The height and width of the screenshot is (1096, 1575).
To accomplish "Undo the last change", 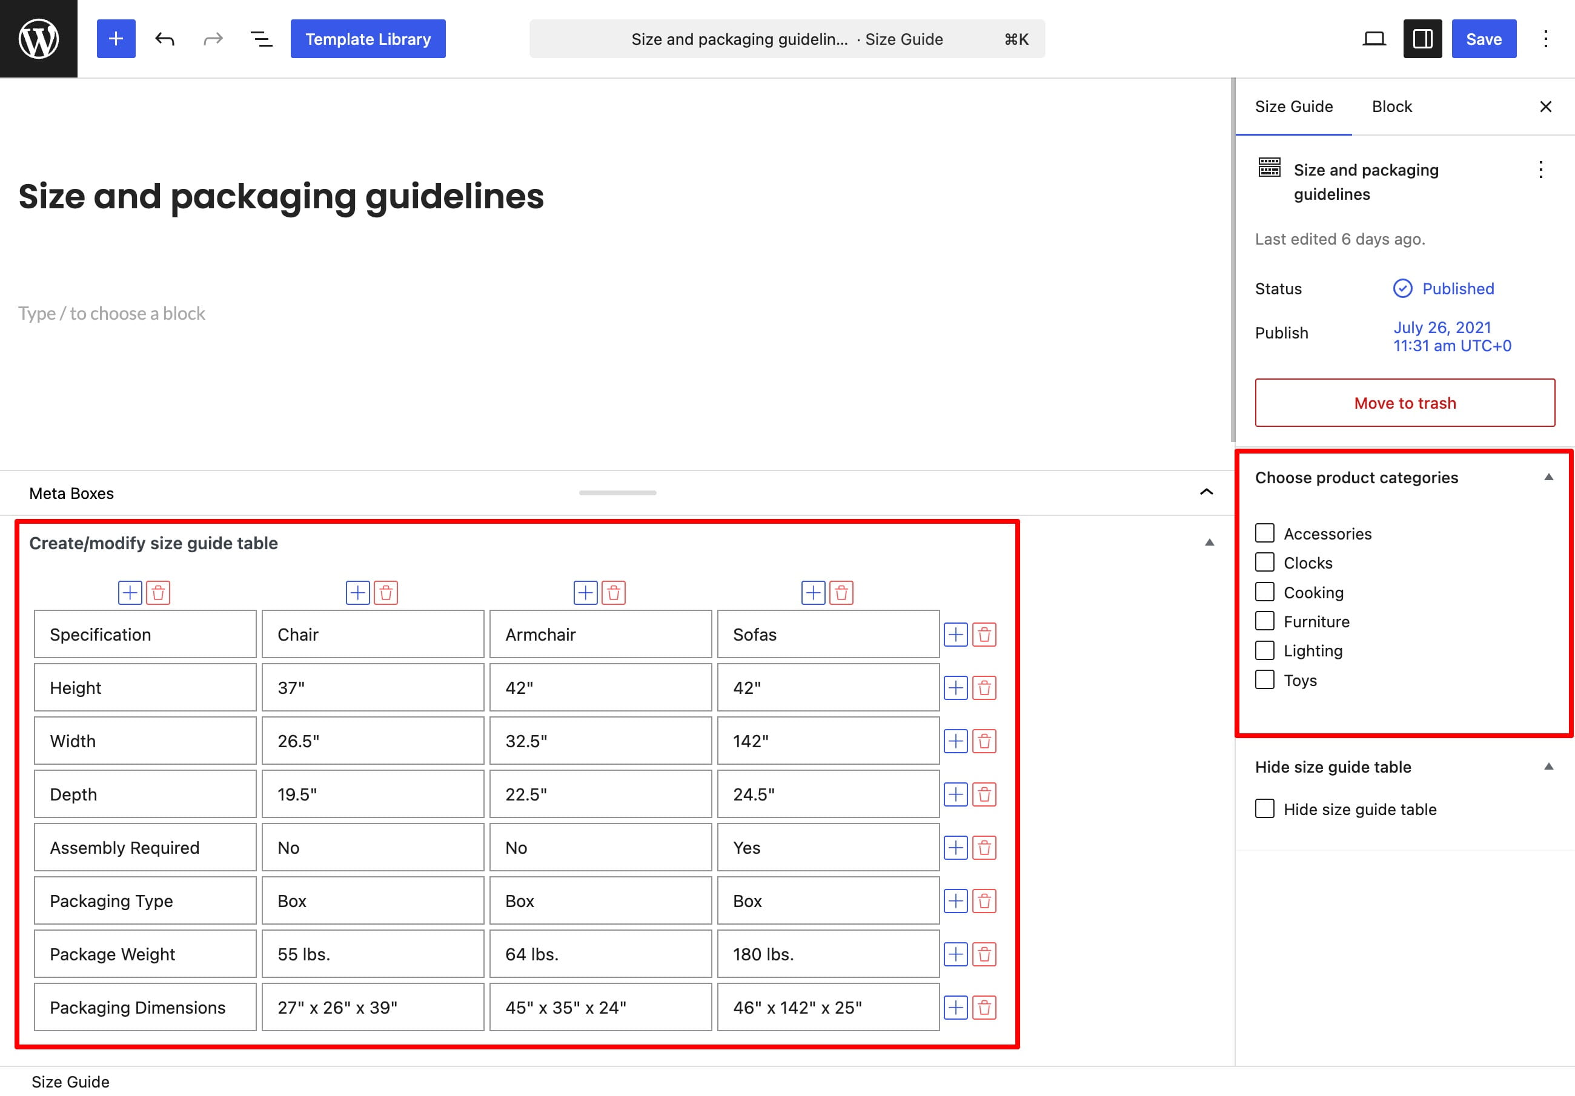I will click(x=165, y=39).
